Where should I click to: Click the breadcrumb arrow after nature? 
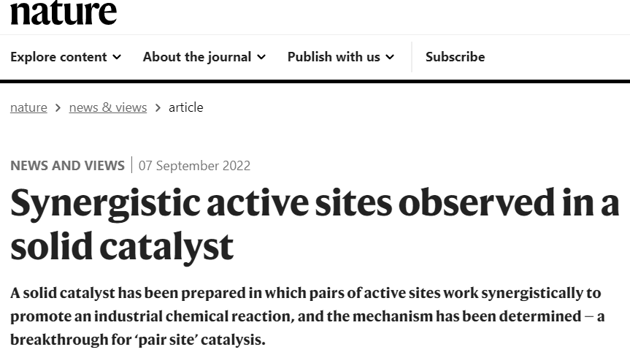pos(58,108)
